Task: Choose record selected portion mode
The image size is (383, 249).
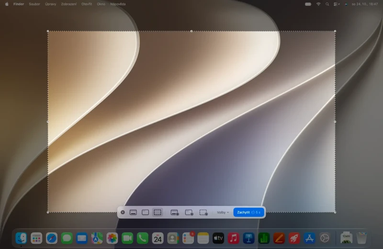Action: (203, 212)
